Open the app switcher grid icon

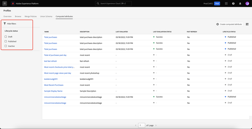click(226, 4)
